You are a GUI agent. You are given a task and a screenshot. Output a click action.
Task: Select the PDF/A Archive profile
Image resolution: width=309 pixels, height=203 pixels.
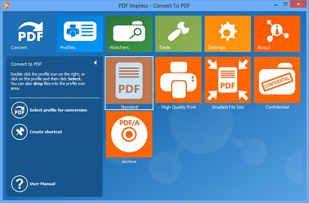[x=129, y=137]
